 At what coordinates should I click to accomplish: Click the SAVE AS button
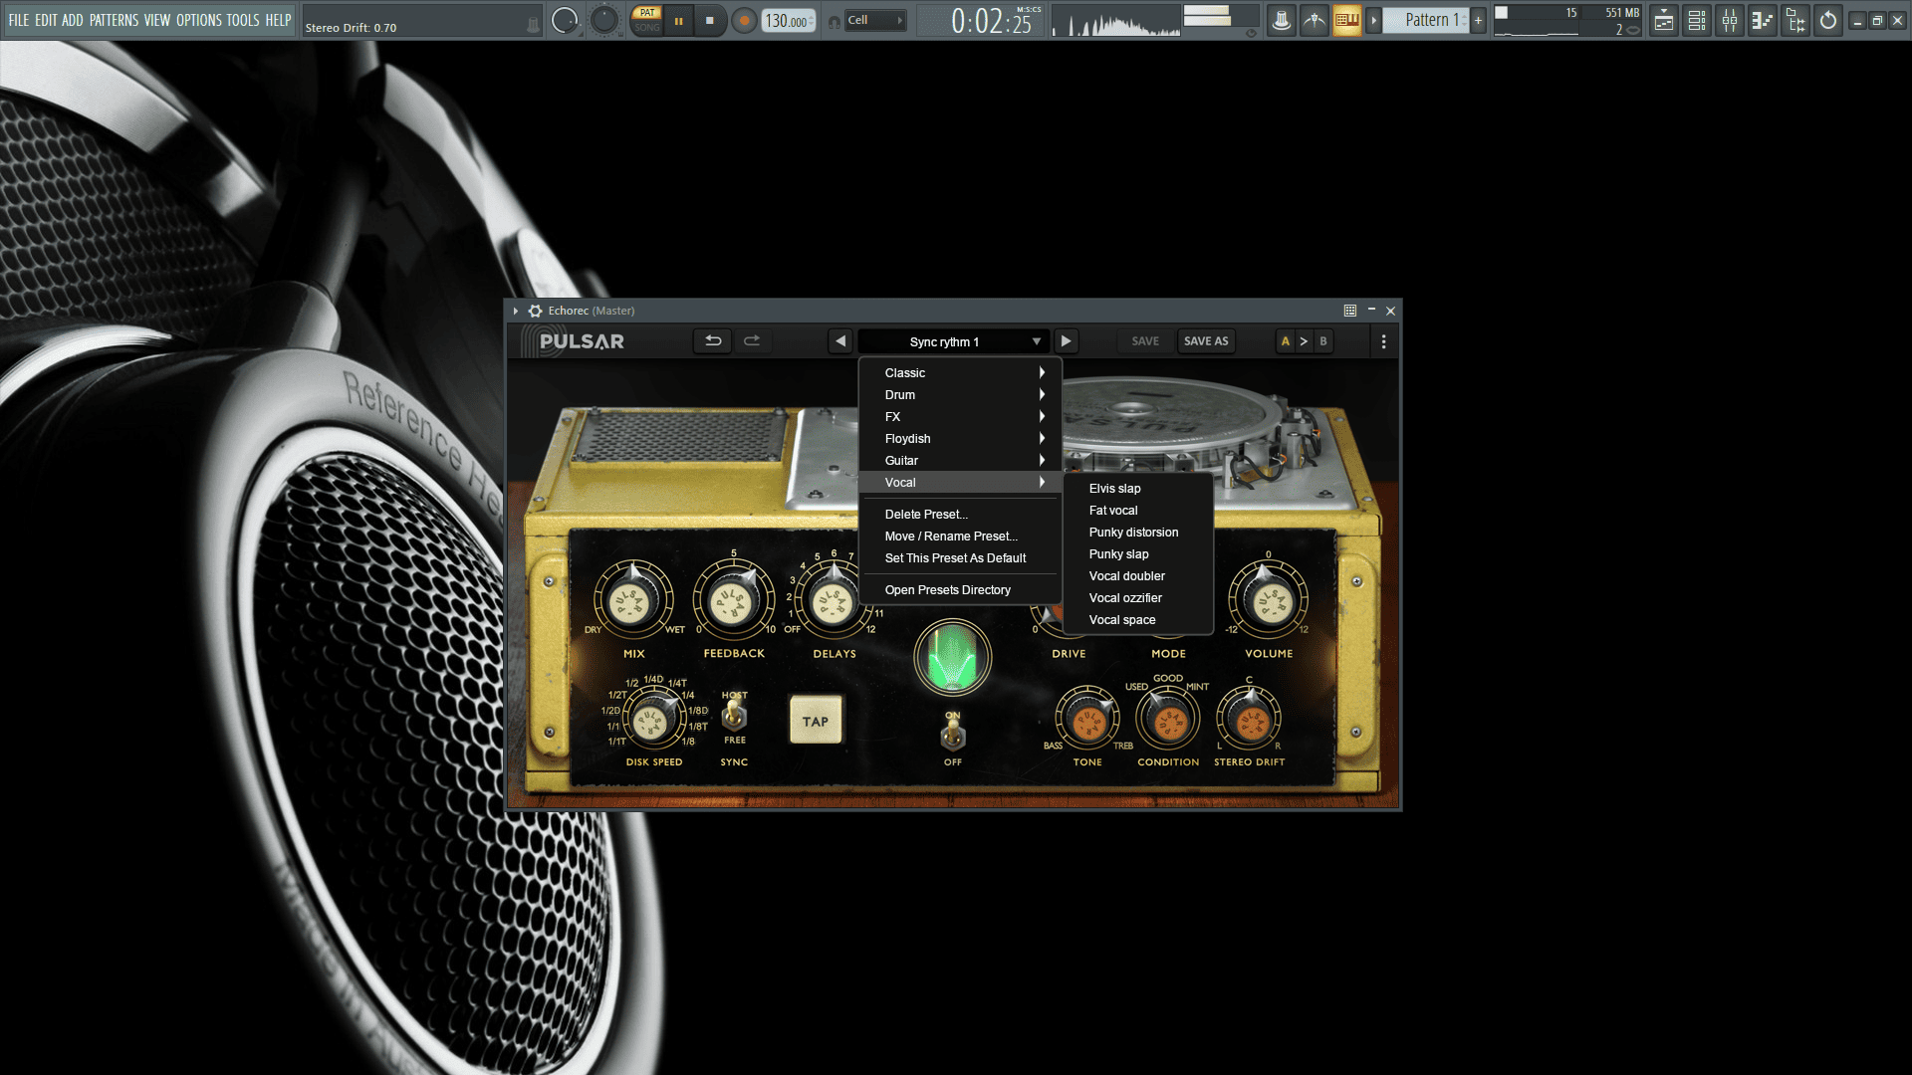pos(1206,341)
